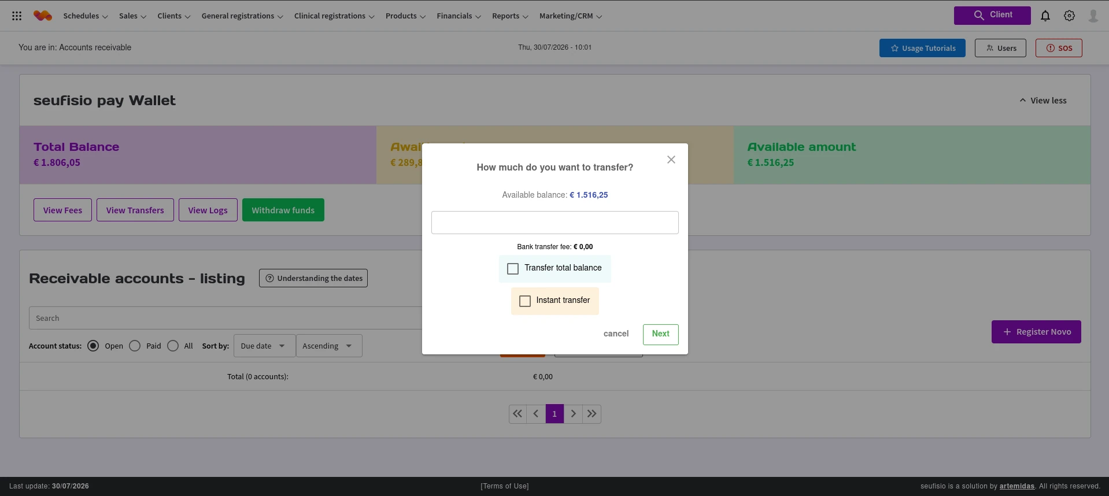Open Clients menu
This screenshot has width=1109, height=496.
pos(174,16)
